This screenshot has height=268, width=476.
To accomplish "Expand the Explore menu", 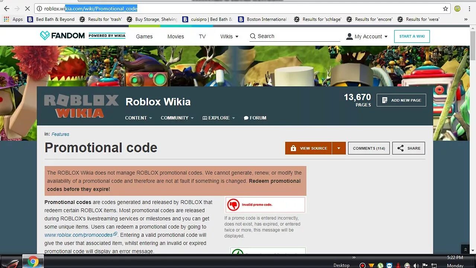I will [219, 118].
